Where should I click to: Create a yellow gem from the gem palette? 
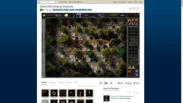(x=133, y=67)
